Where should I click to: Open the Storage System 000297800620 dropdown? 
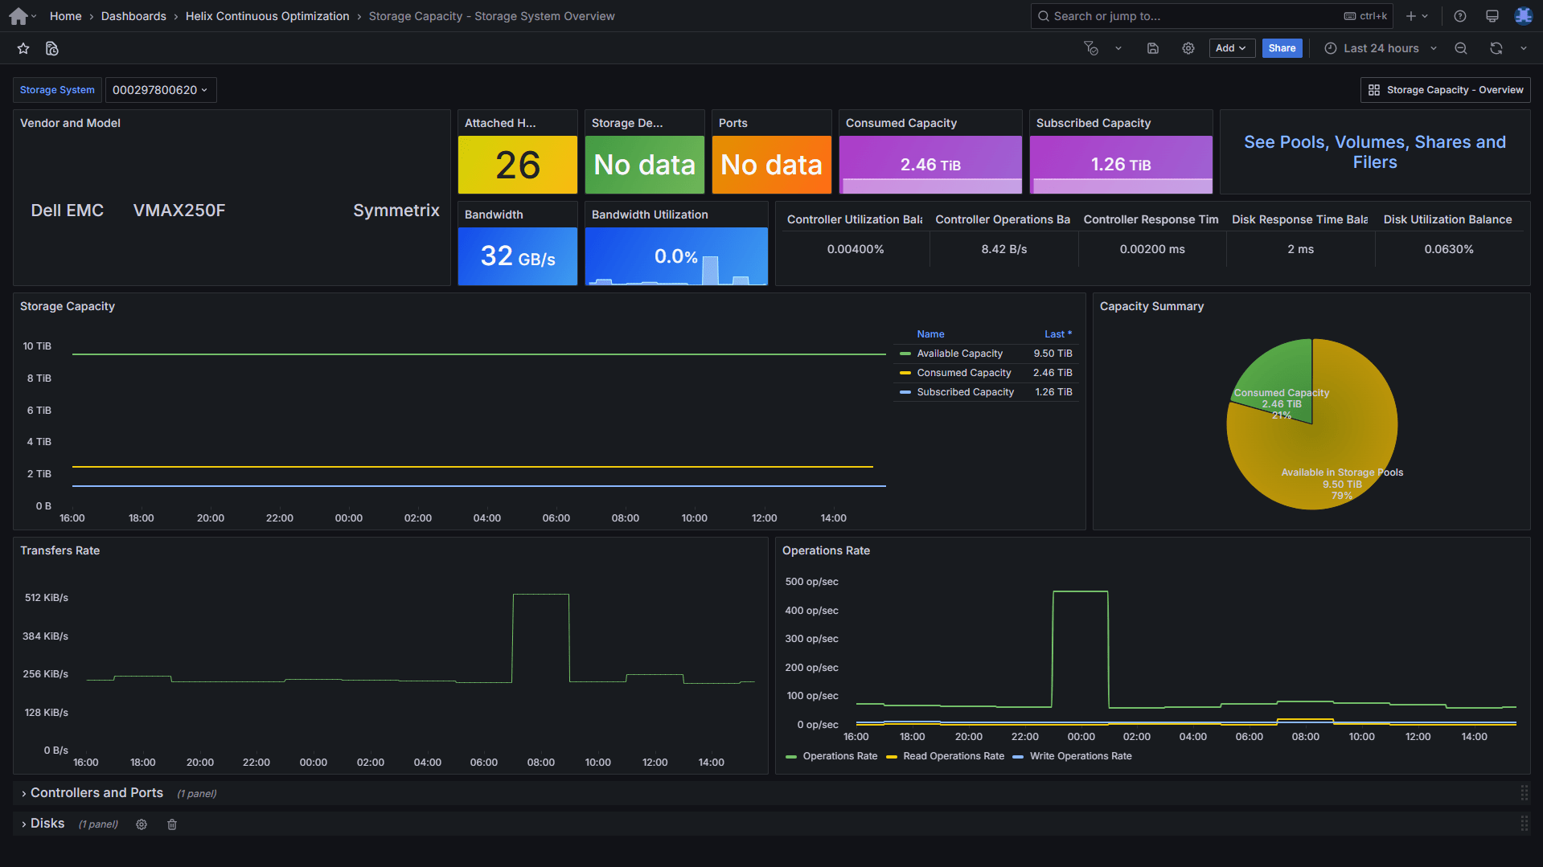pos(160,90)
